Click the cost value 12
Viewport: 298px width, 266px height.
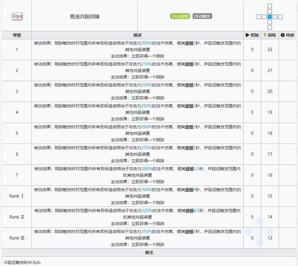click(270, 238)
